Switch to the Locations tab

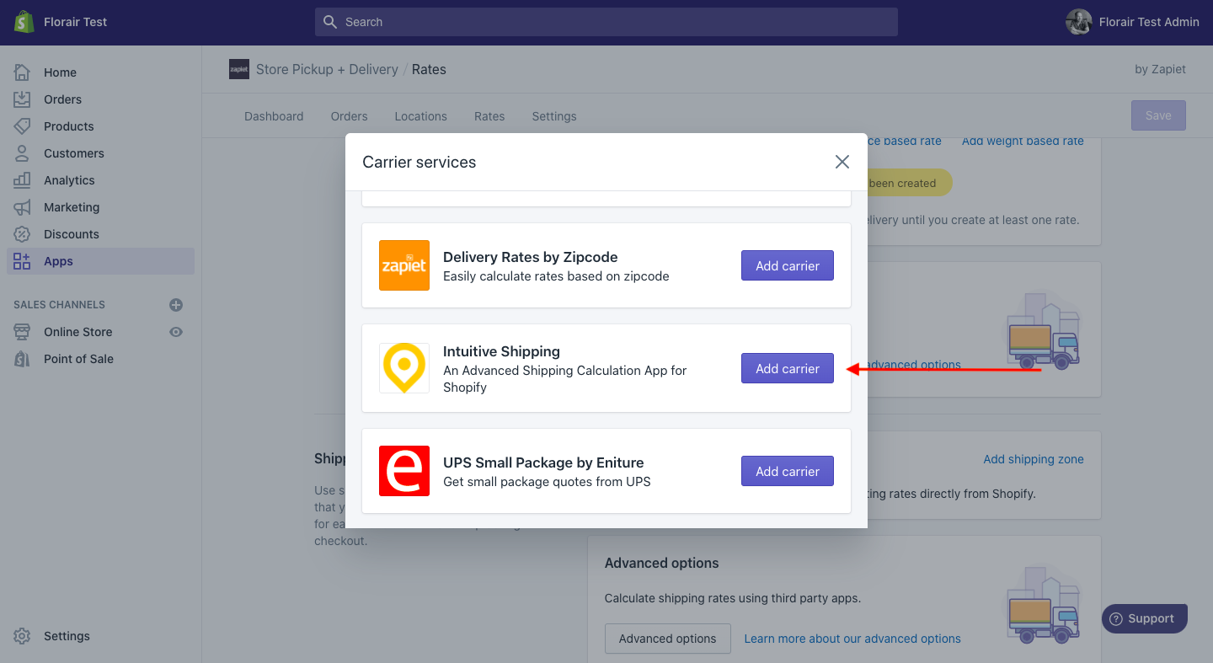[x=421, y=116]
